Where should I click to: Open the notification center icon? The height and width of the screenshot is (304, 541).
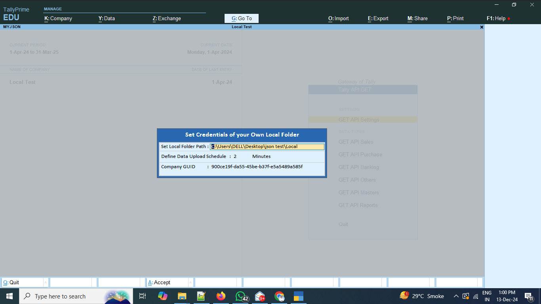tap(529, 296)
